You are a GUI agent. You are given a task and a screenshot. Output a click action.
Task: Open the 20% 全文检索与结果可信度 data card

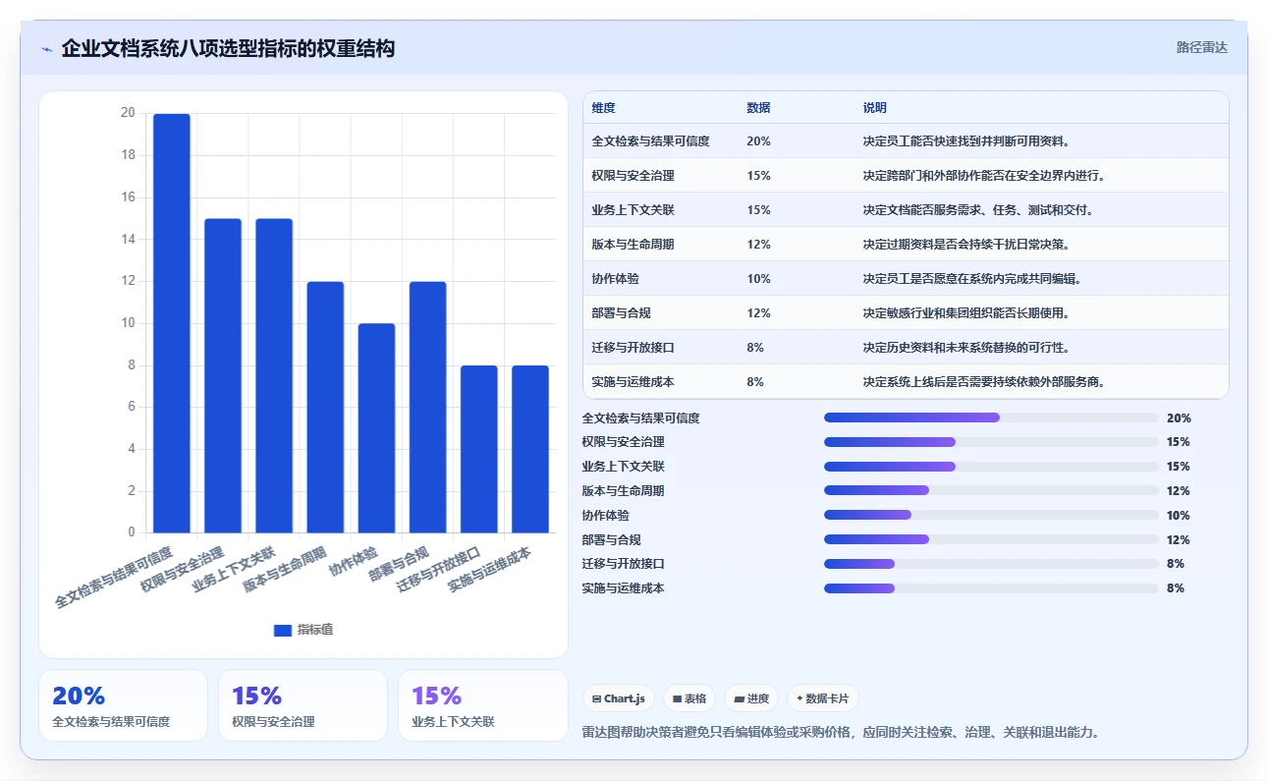tap(123, 705)
